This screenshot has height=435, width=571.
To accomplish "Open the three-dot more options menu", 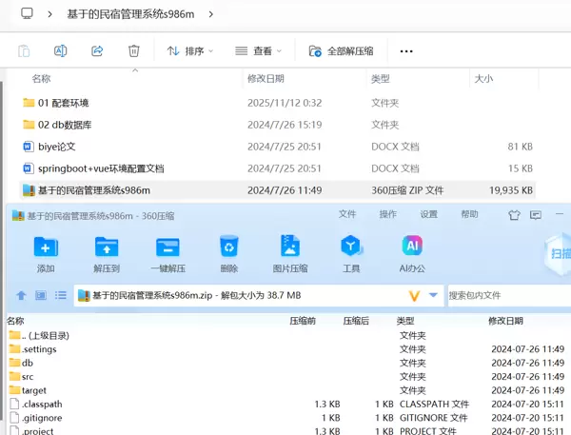I will (x=406, y=50).
